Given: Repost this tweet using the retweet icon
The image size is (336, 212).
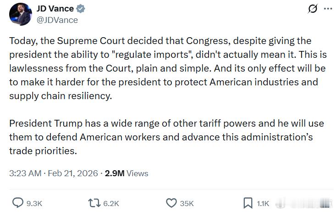Looking at the screenshot, I should pyautogui.click(x=94, y=203).
